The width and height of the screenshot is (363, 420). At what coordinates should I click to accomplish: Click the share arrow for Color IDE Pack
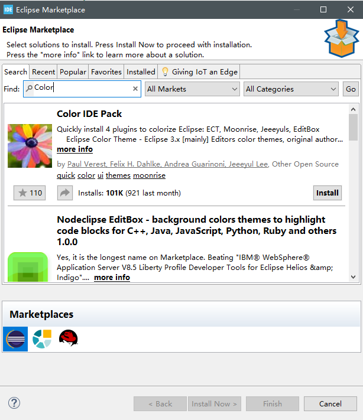pyautogui.click(x=65, y=193)
